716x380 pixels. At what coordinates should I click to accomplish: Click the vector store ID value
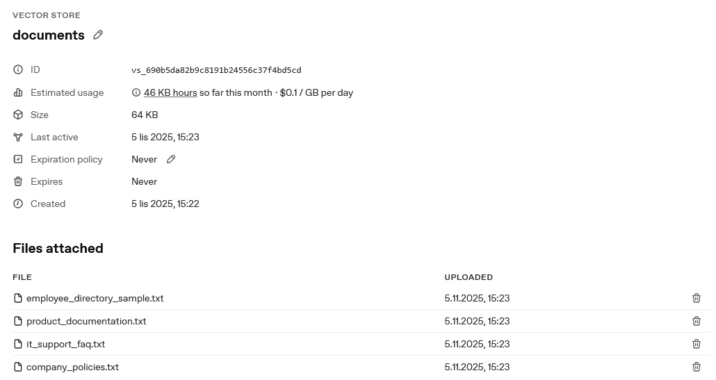[216, 70]
